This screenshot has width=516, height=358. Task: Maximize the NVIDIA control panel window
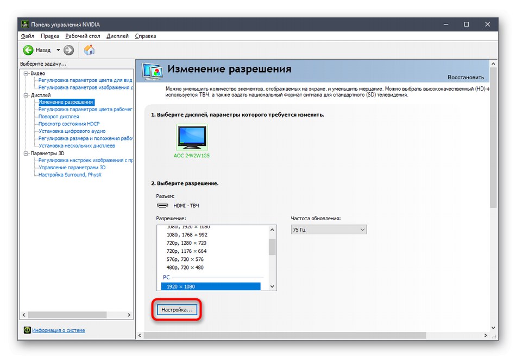[x=467, y=24]
